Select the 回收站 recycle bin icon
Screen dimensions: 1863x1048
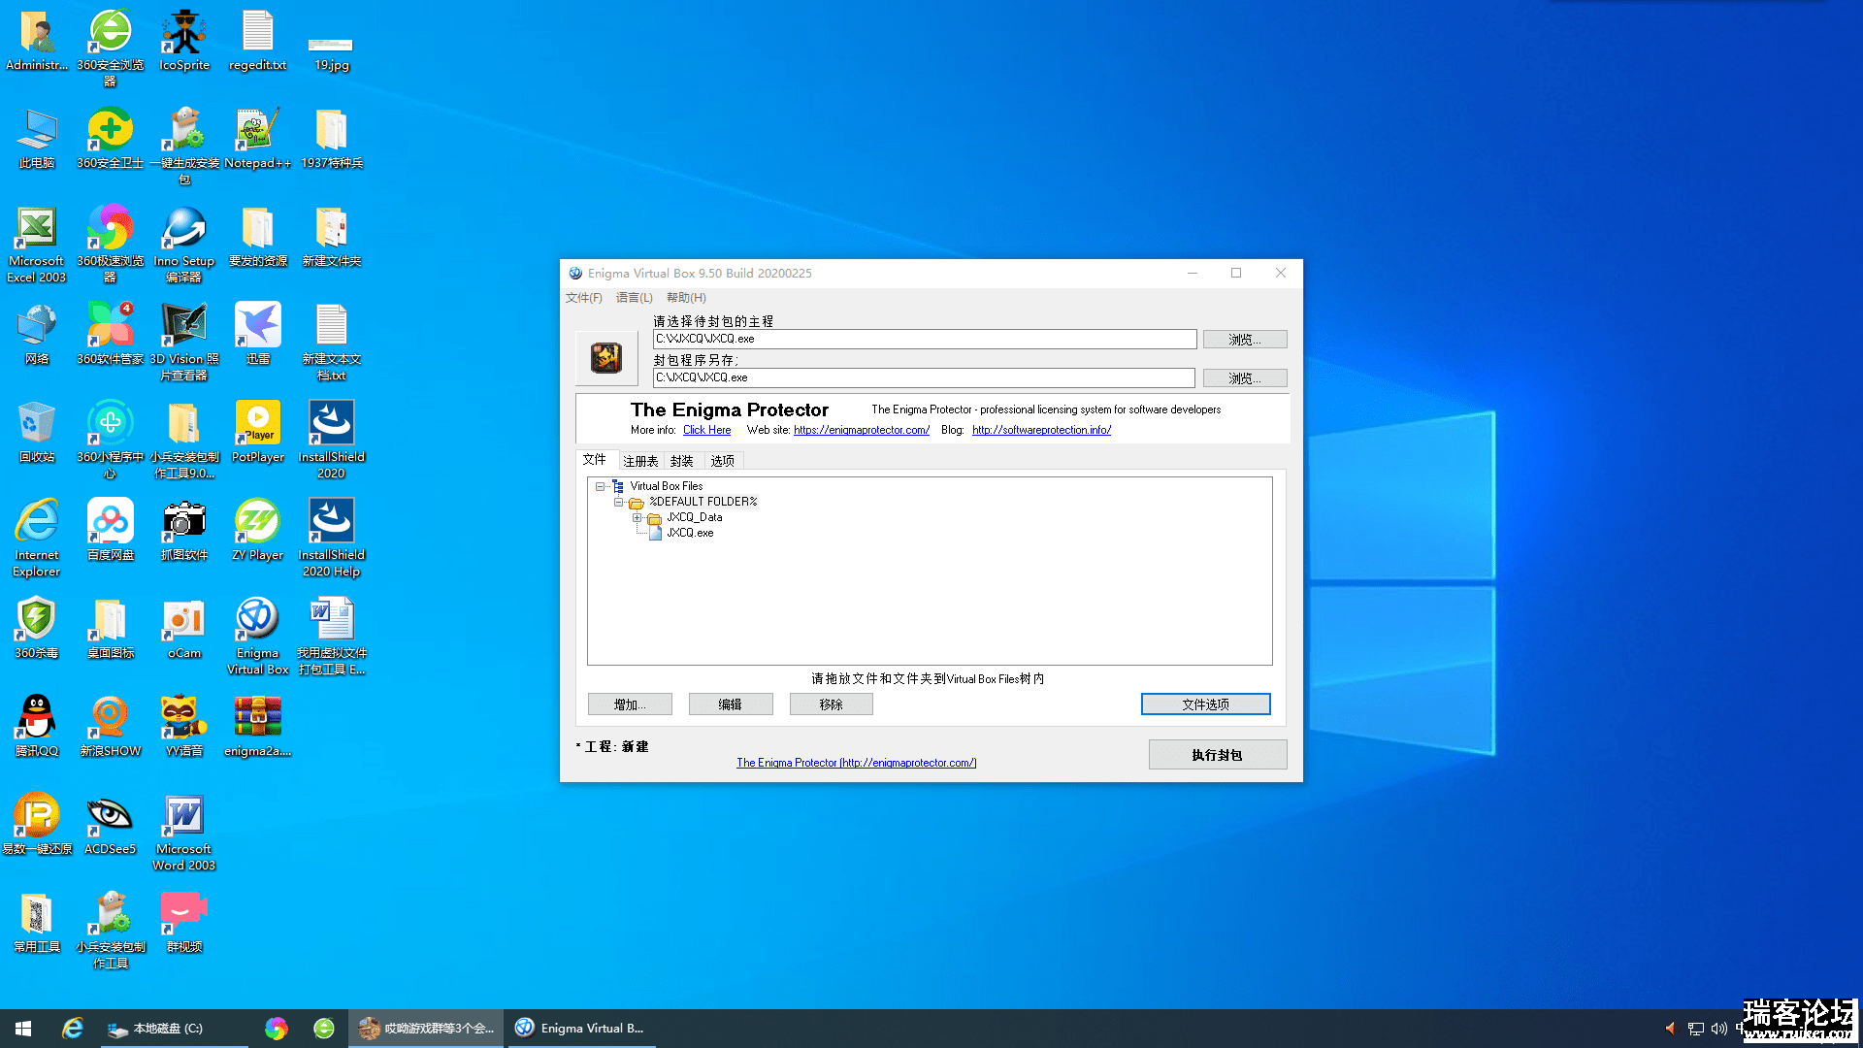click(x=37, y=432)
